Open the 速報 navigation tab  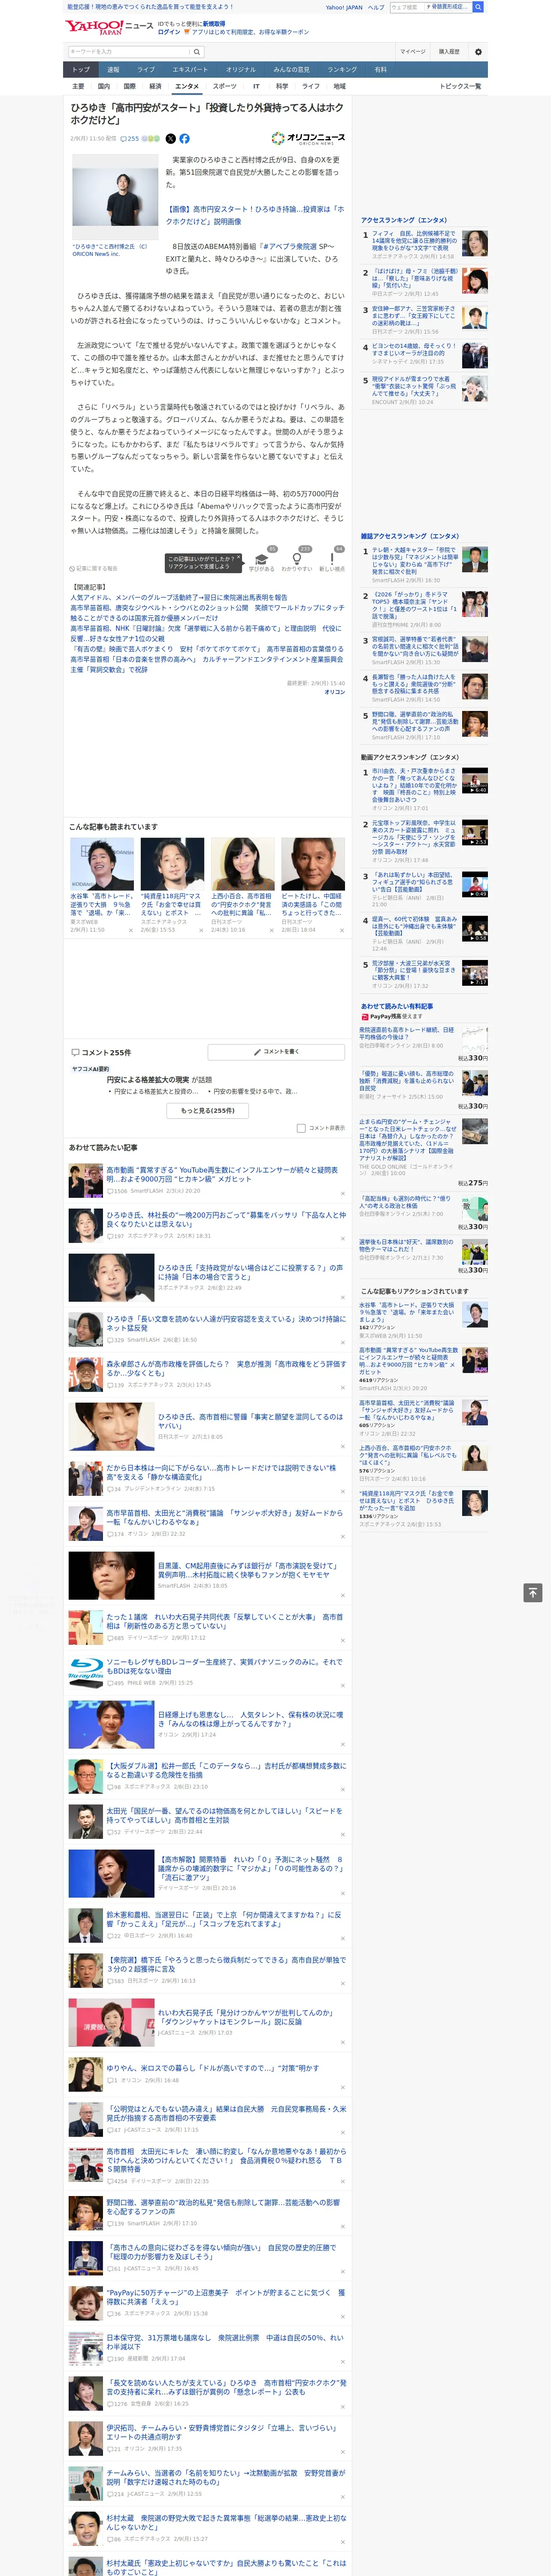click(113, 70)
